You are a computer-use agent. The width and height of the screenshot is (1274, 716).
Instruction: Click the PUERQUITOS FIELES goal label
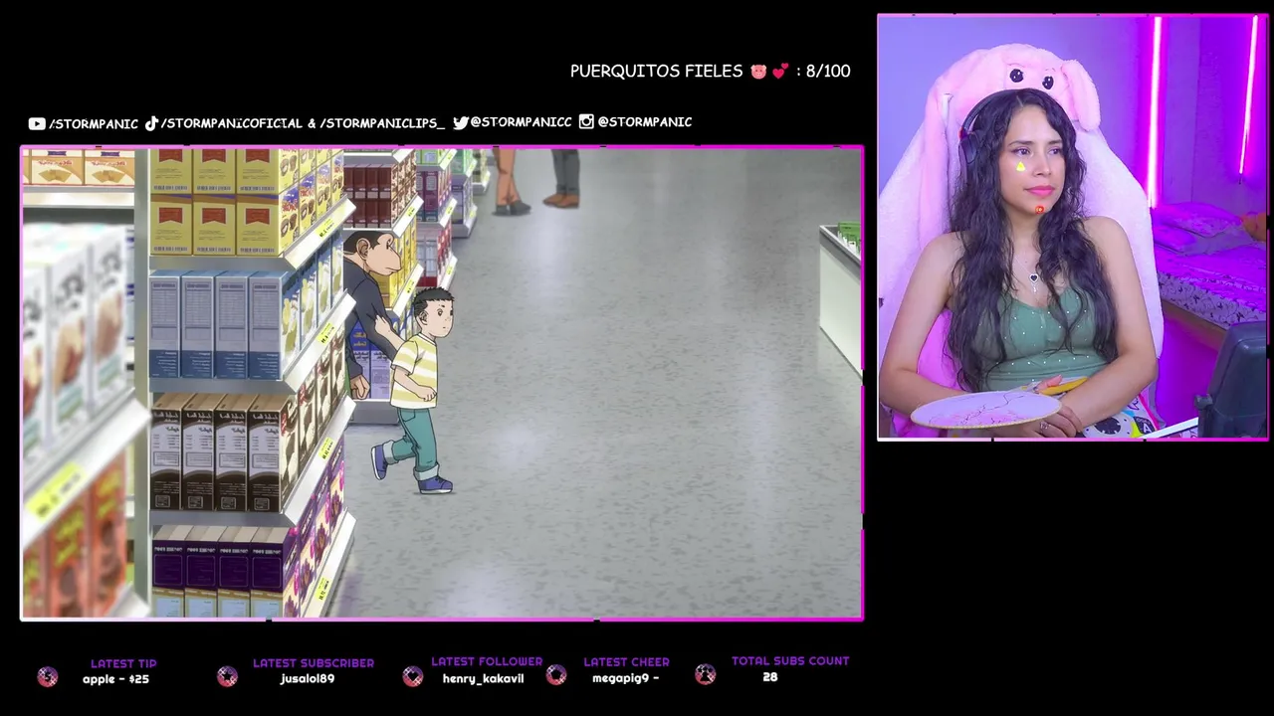pyautogui.click(x=656, y=72)
